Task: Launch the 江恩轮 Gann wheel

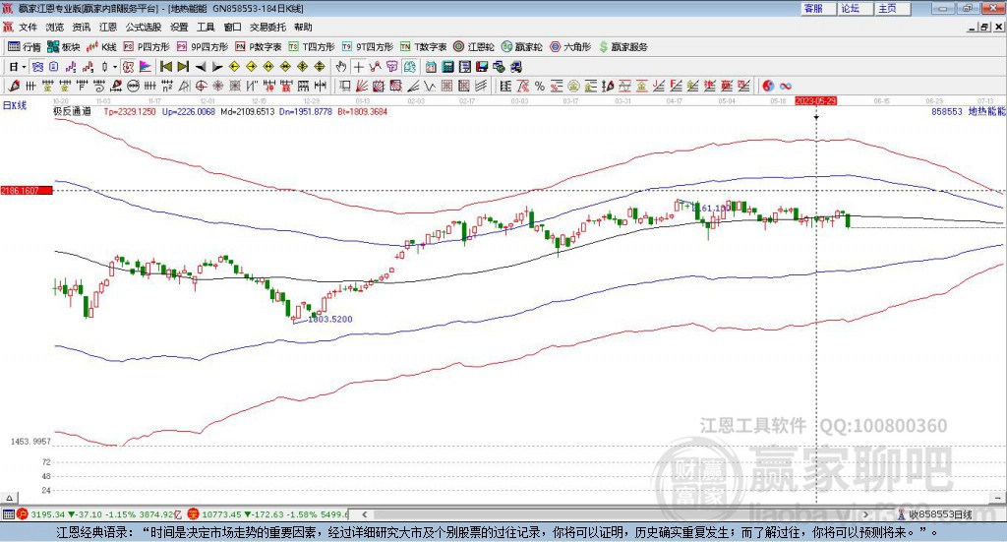Action: click(474, 47)
